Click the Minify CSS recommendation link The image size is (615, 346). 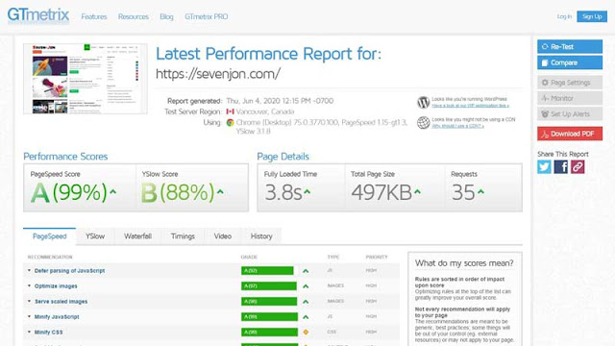pos(48,333)
